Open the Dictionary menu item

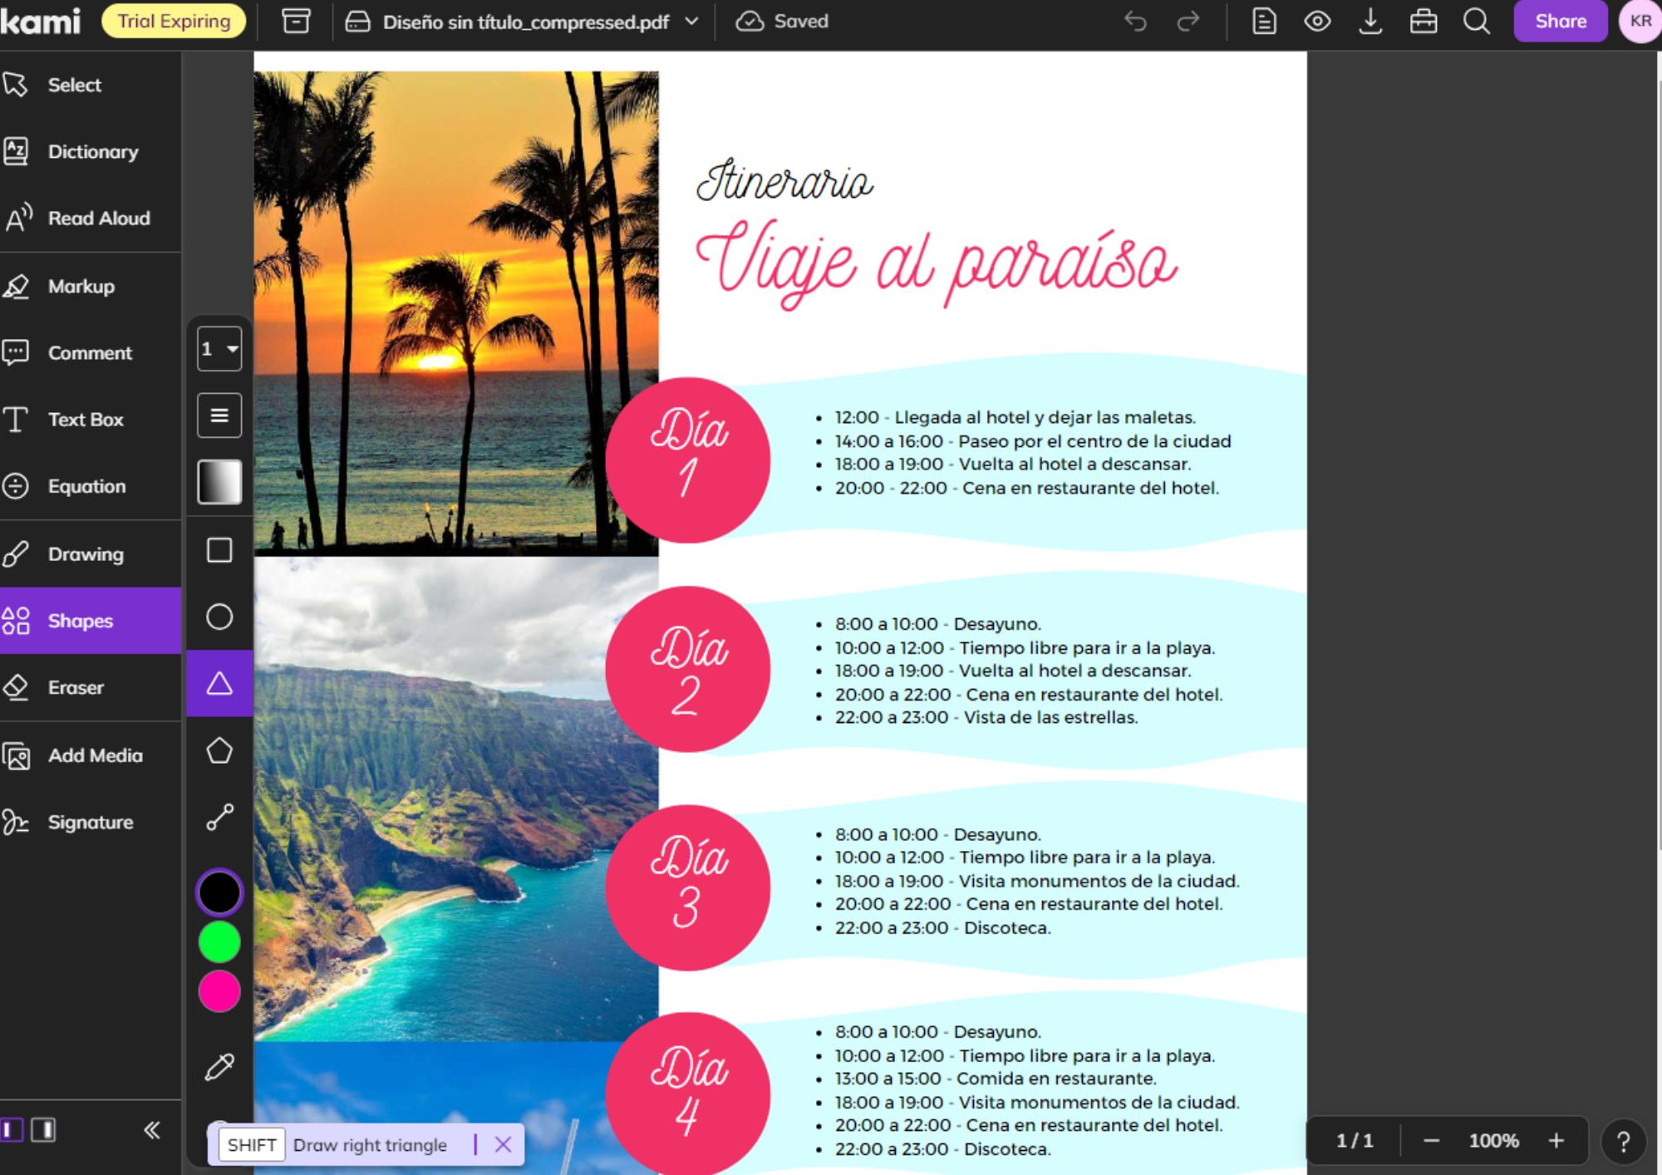pyautogui.click(x=93, y=150)
